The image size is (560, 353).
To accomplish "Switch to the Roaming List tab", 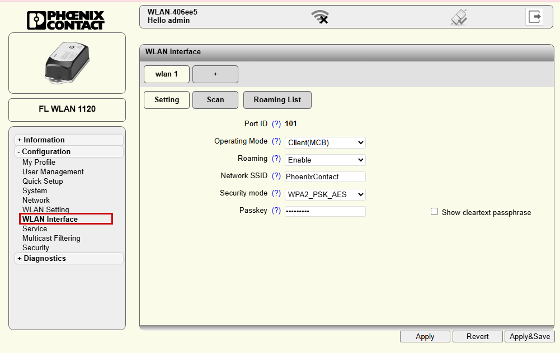I will pos(277,100).
